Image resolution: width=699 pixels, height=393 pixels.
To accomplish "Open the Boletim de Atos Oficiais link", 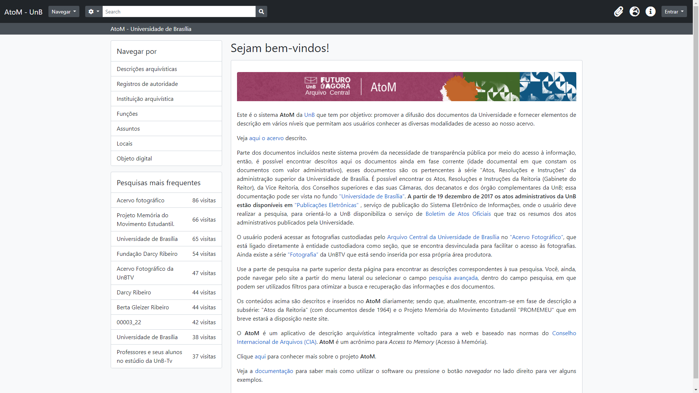I will 458,214.
